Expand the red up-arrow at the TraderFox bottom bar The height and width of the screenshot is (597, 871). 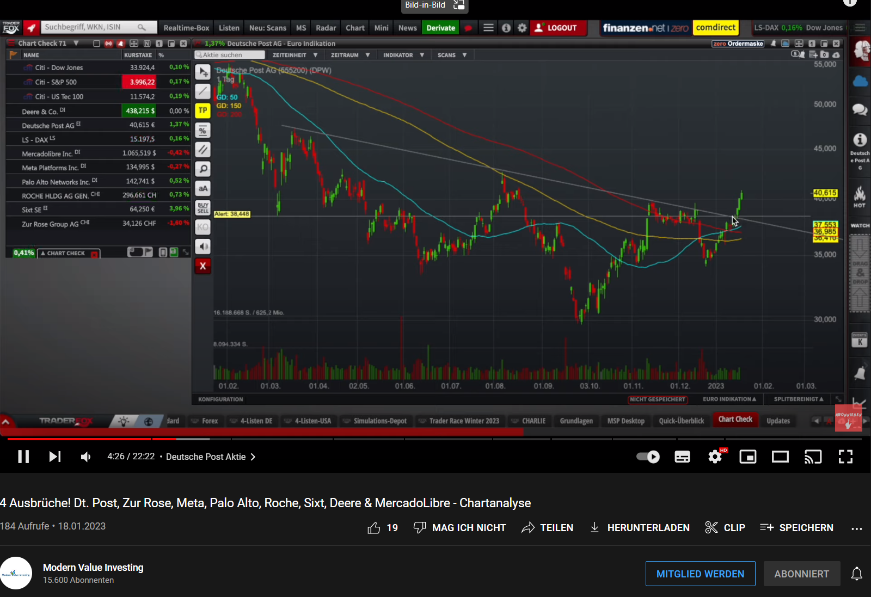[5, 422]
